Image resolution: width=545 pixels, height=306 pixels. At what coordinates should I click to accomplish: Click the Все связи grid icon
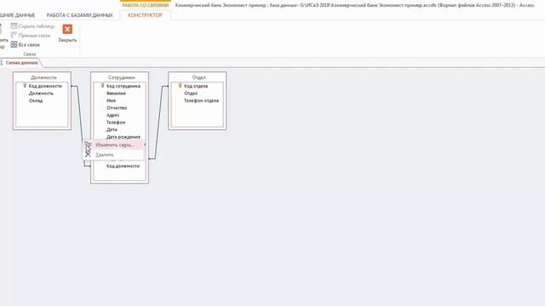click(14, 44)
